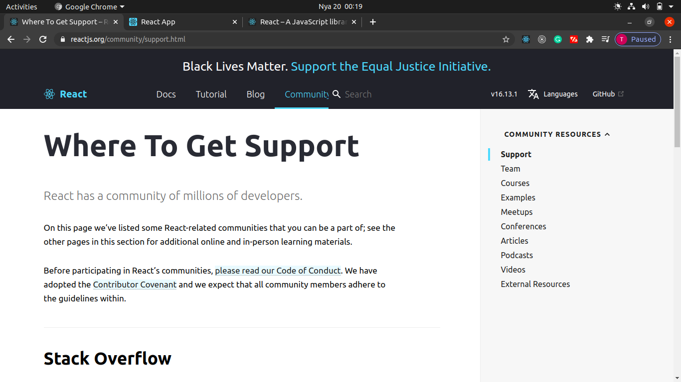The height and width of the screenshot is (382, 681).
Task: Open a new tab with plus icon
Action: [373, 22]
